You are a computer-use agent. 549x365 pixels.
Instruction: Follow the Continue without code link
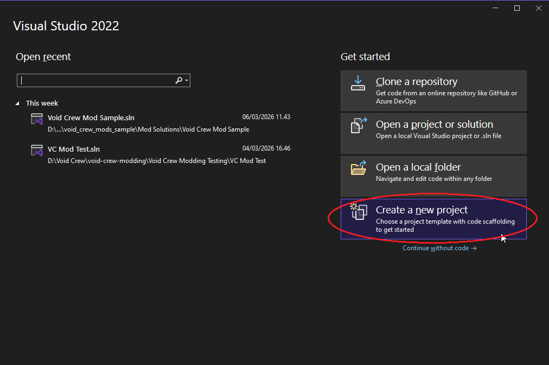click(x=439, y=248)
